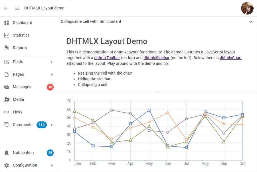Follow the dhtmlxToolbar link
Viewport: 257px width, 172px height.
[107, 58]
